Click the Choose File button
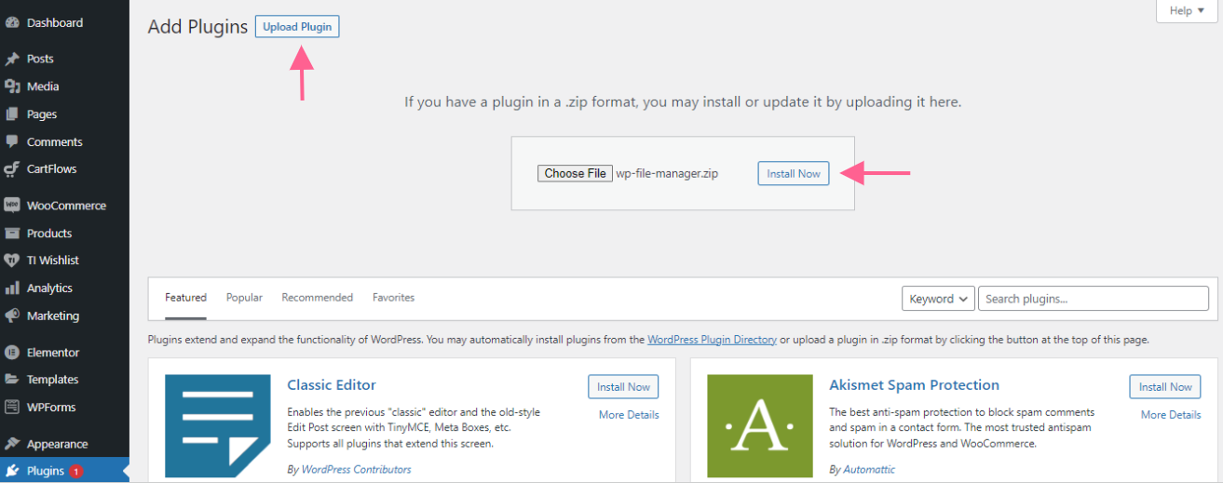 pos(575,173)
